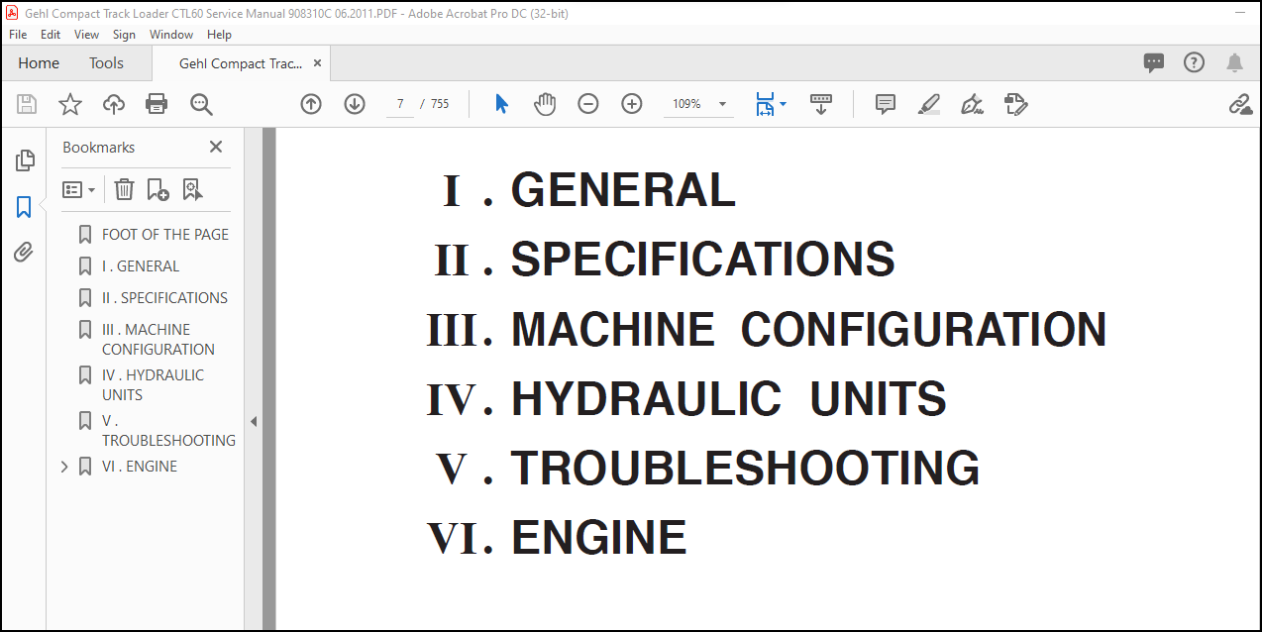Screen dimensions: 1262x632
Task: Toggle the Bookmarks panel icon
Action: point(24,207)
